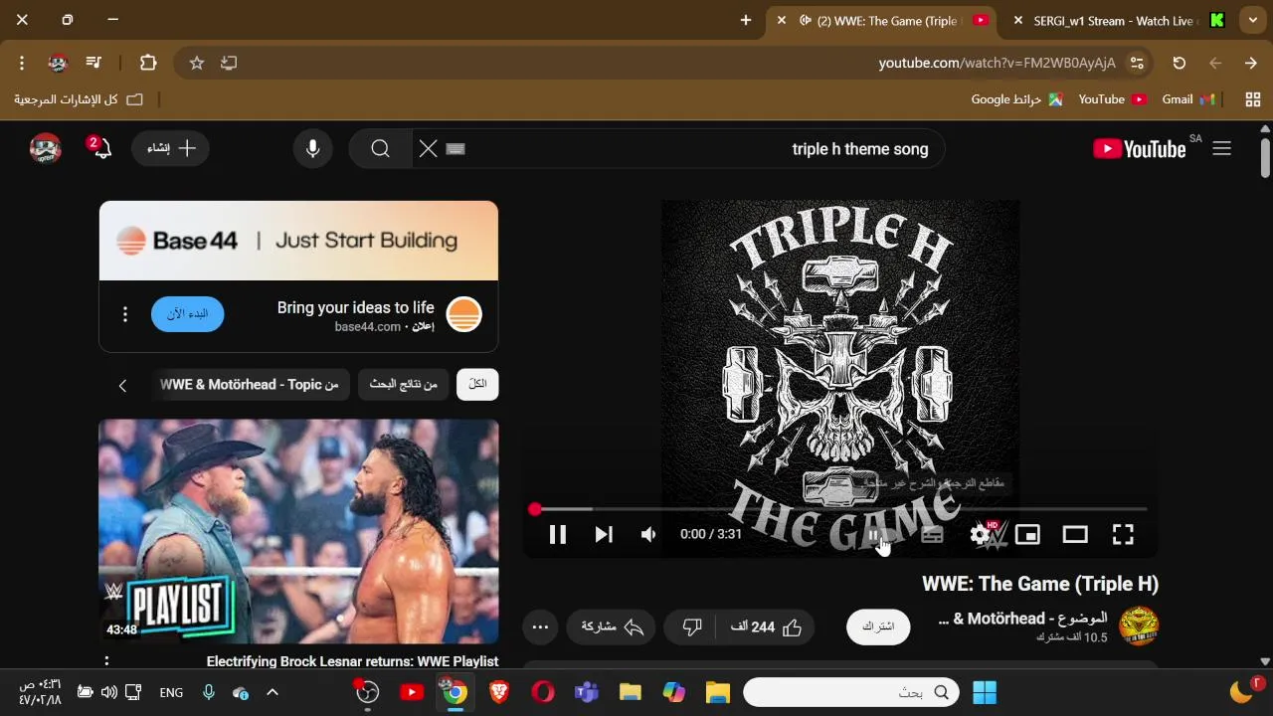
Task: Open Electrifying Brock Lesnar returns title link
Action: [352, 661]
